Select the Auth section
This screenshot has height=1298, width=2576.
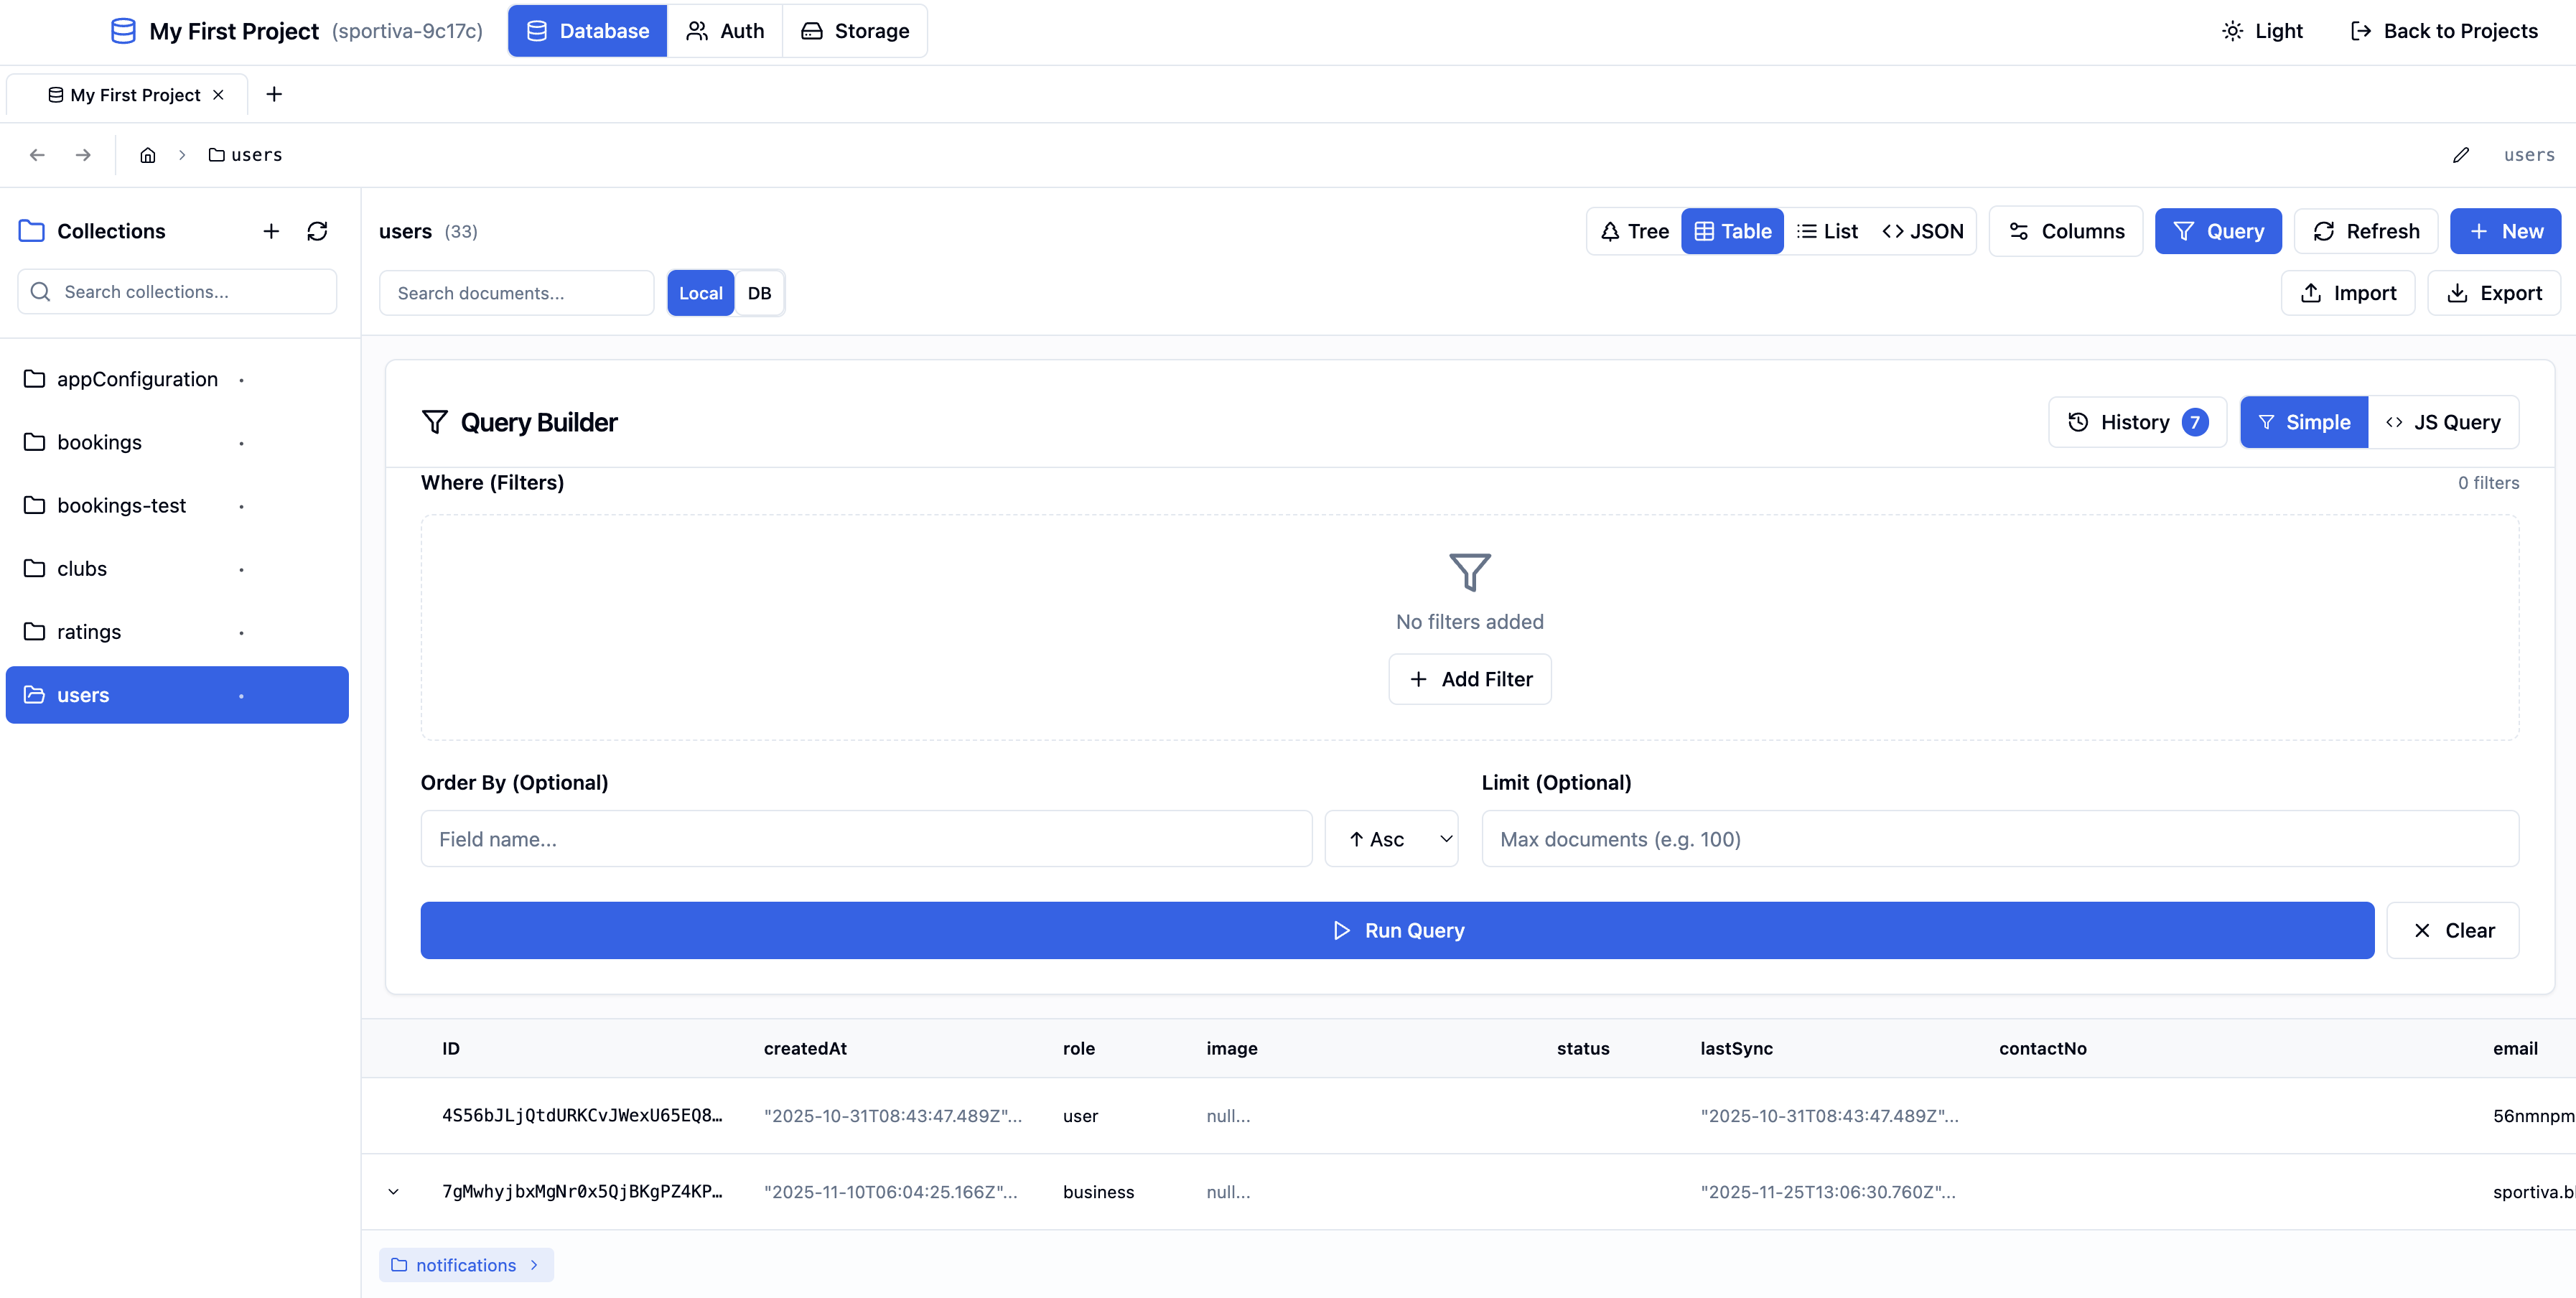[x=725, y=30]
